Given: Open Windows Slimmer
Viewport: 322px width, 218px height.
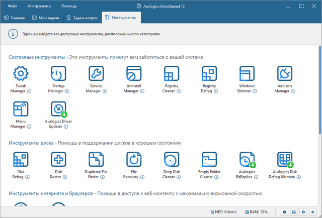Looking at the screenshot, I should 247,73.
